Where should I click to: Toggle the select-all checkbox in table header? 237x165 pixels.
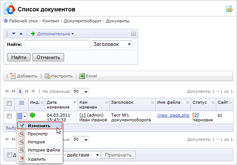(9, 103)
